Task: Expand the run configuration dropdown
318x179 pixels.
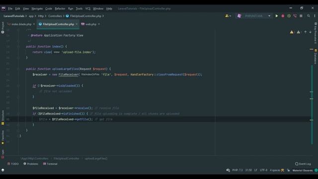Action: 269,16
